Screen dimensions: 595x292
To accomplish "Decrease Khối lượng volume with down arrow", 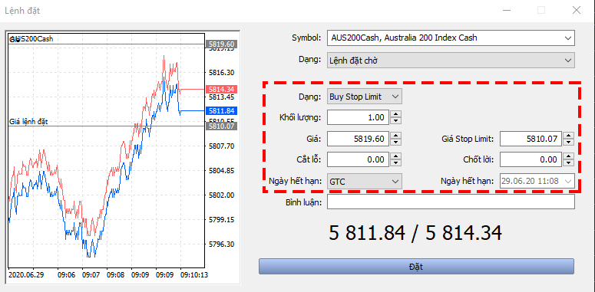I will tap(396, 121).
